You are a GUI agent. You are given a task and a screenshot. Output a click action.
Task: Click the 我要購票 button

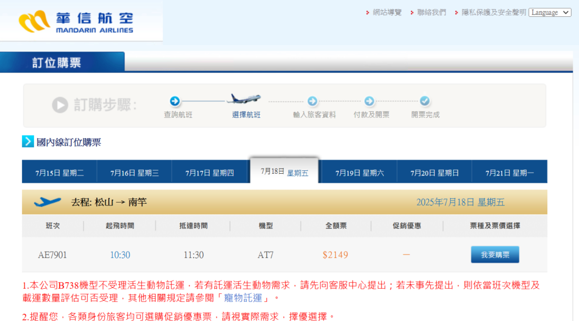[495, 254]
